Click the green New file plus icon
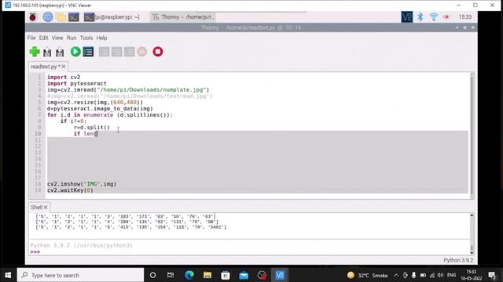The width and height of the screenshot is (503, 282). pyautogui.click(x=35, y=52)
